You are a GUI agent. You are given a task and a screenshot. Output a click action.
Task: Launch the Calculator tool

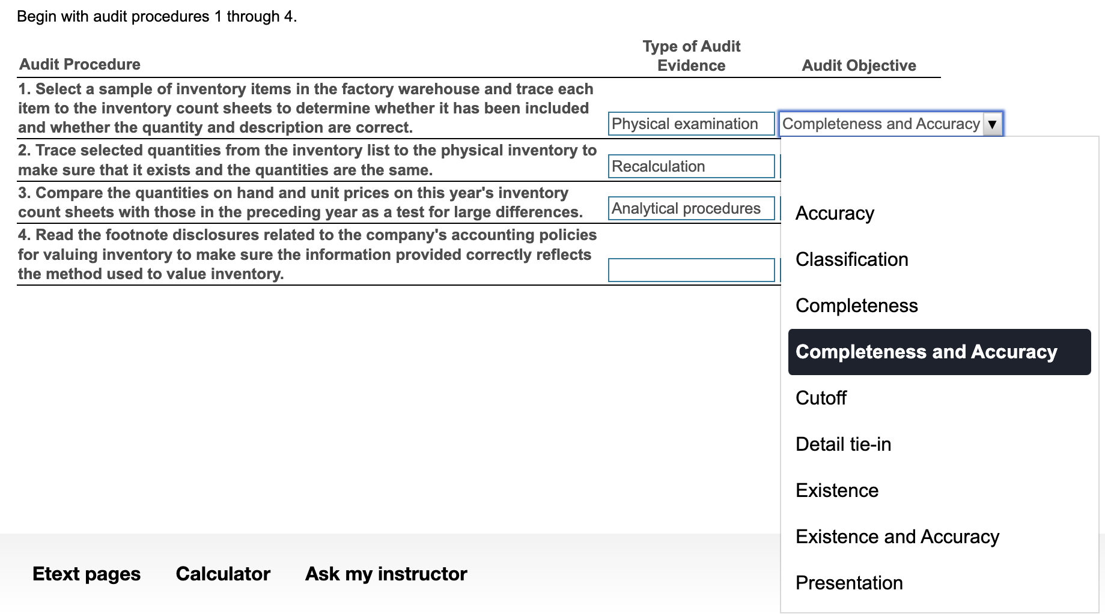pos(223,574)
